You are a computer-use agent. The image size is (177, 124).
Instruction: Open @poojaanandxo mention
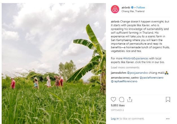[137, 73]
